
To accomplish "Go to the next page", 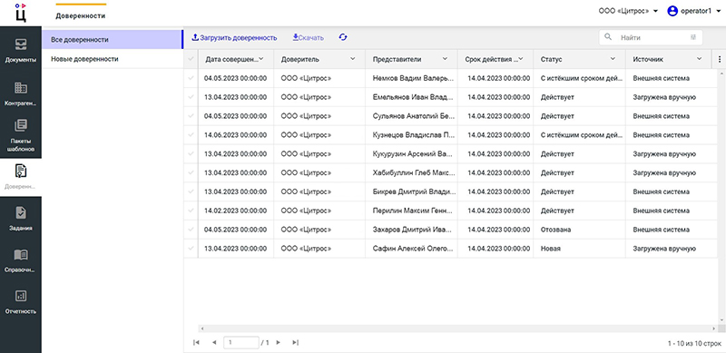I will (279, 342).
